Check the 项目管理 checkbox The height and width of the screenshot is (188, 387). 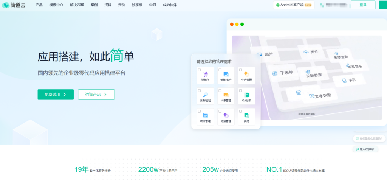199,112
